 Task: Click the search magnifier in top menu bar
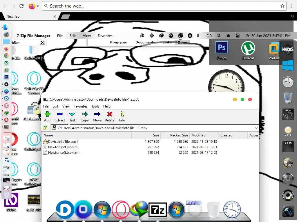[219, 36]
